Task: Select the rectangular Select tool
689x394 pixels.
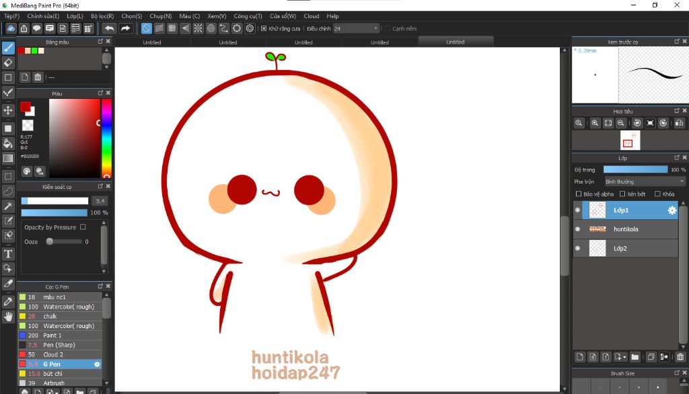Action: 8,177
